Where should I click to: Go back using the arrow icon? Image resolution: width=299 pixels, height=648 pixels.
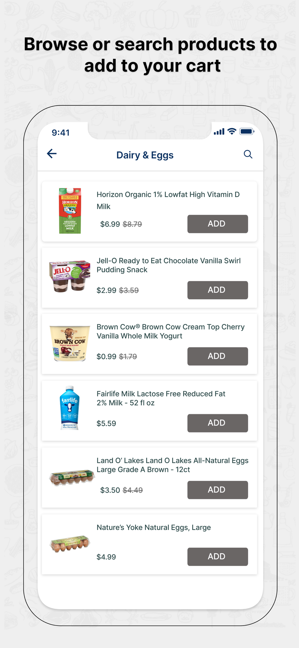52,154
